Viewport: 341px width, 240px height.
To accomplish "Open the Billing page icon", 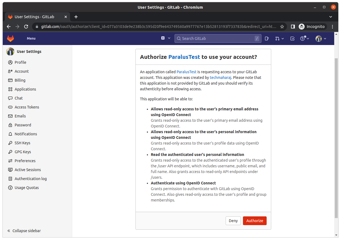I will coord(10,80).
